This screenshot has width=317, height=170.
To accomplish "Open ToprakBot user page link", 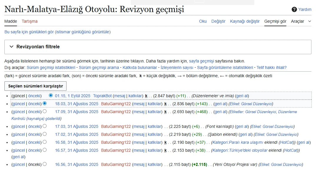I will point(102,96).
